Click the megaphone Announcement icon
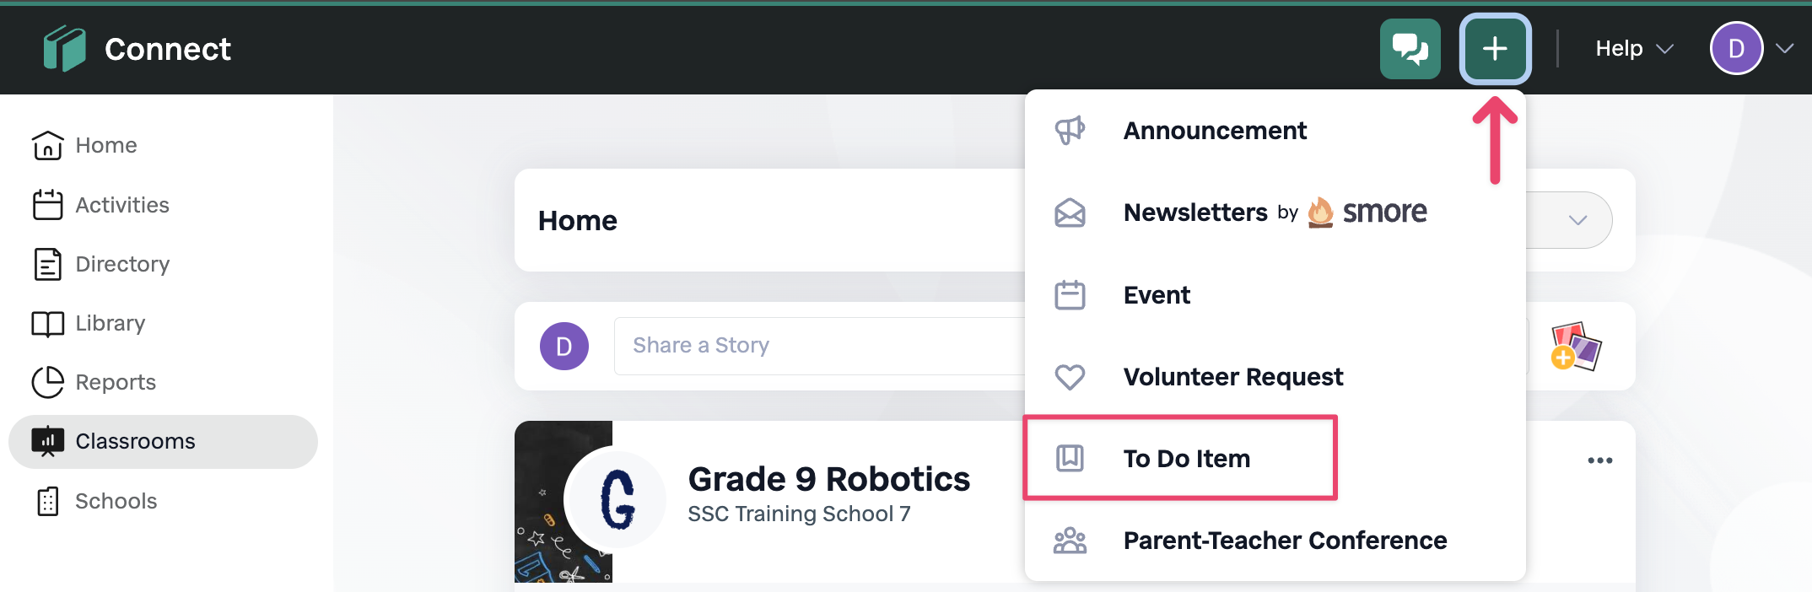1812x592 pixels. coord(1070,131)
